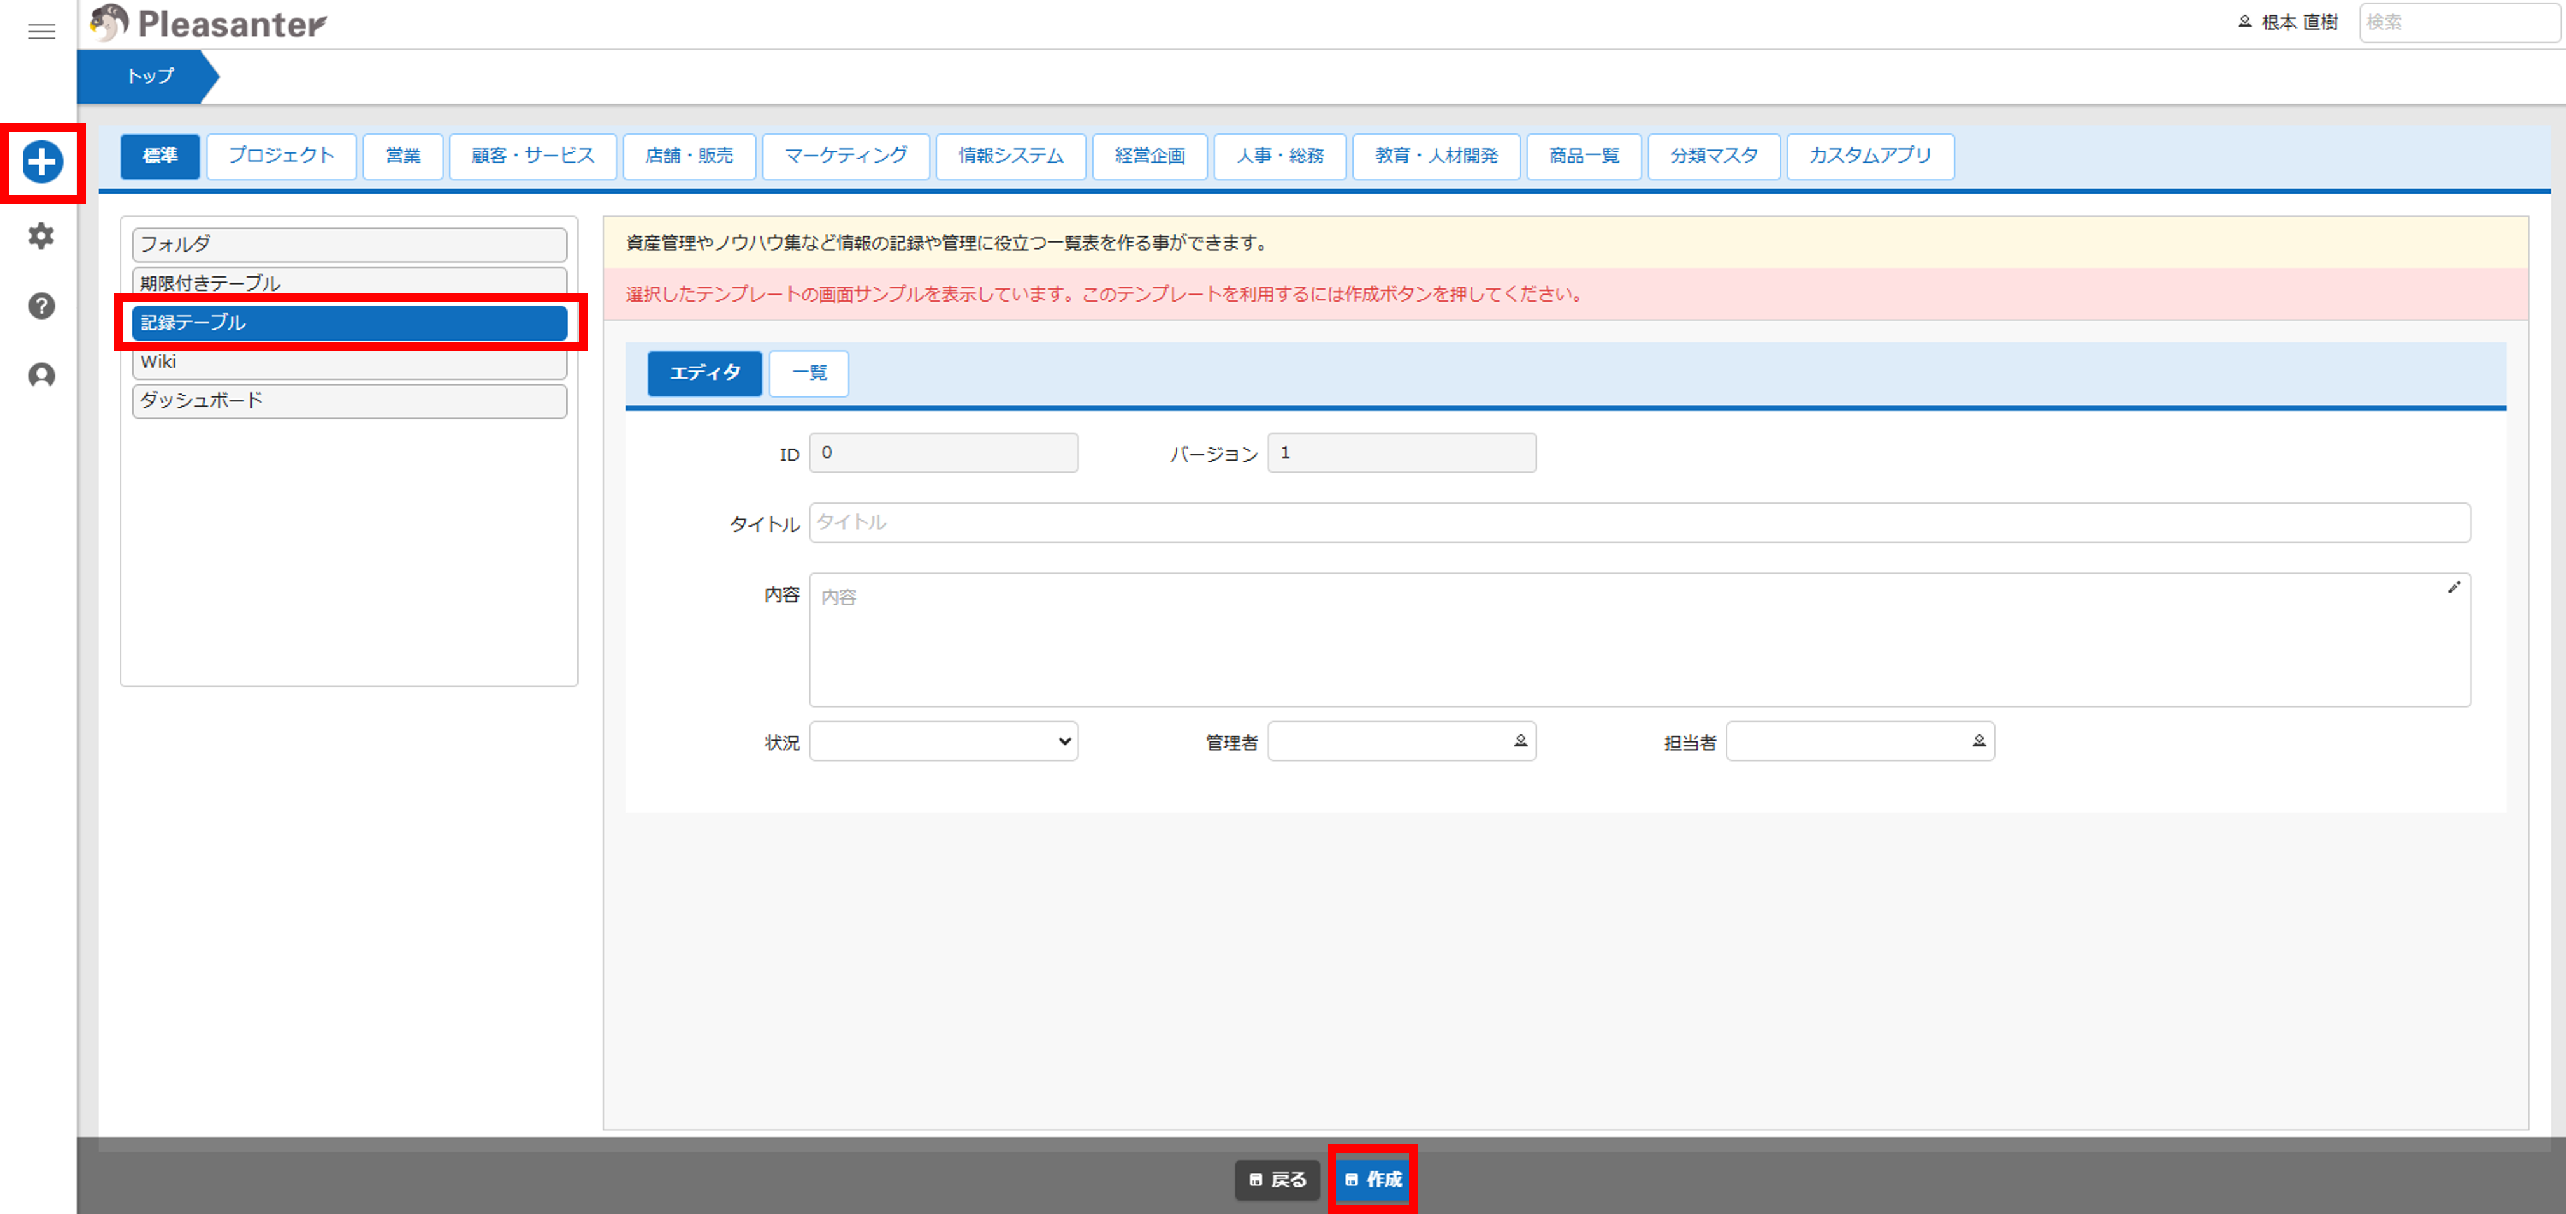The height and width of the screenshot is (1214, 2566).
Task: Click the blue plus new item icon
Action: [43, 162]
